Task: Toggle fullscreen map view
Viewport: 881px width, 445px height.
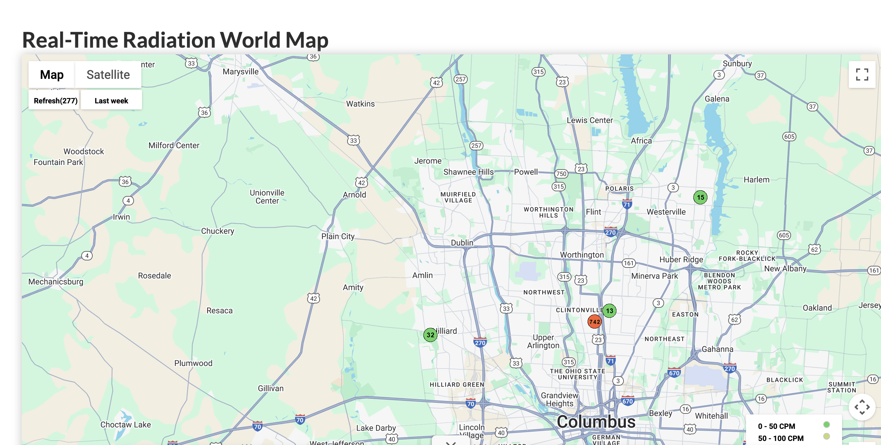Action: pyautogui.click(x=862, y=75)
